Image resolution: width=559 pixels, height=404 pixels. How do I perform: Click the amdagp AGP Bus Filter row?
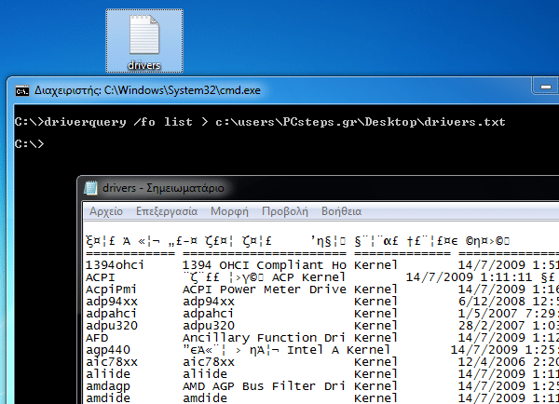107,386
